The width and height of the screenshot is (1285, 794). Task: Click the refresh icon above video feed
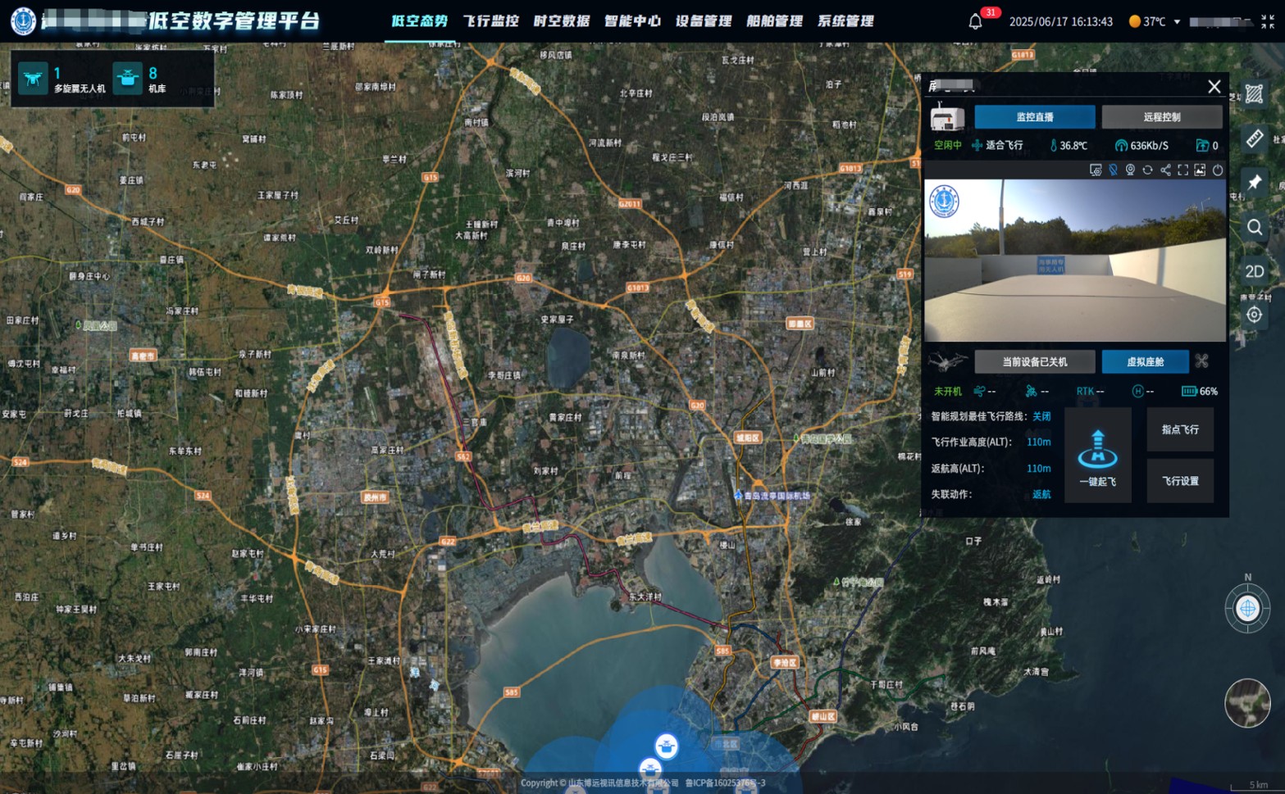pyautogui.click(x=1147, y=170)
